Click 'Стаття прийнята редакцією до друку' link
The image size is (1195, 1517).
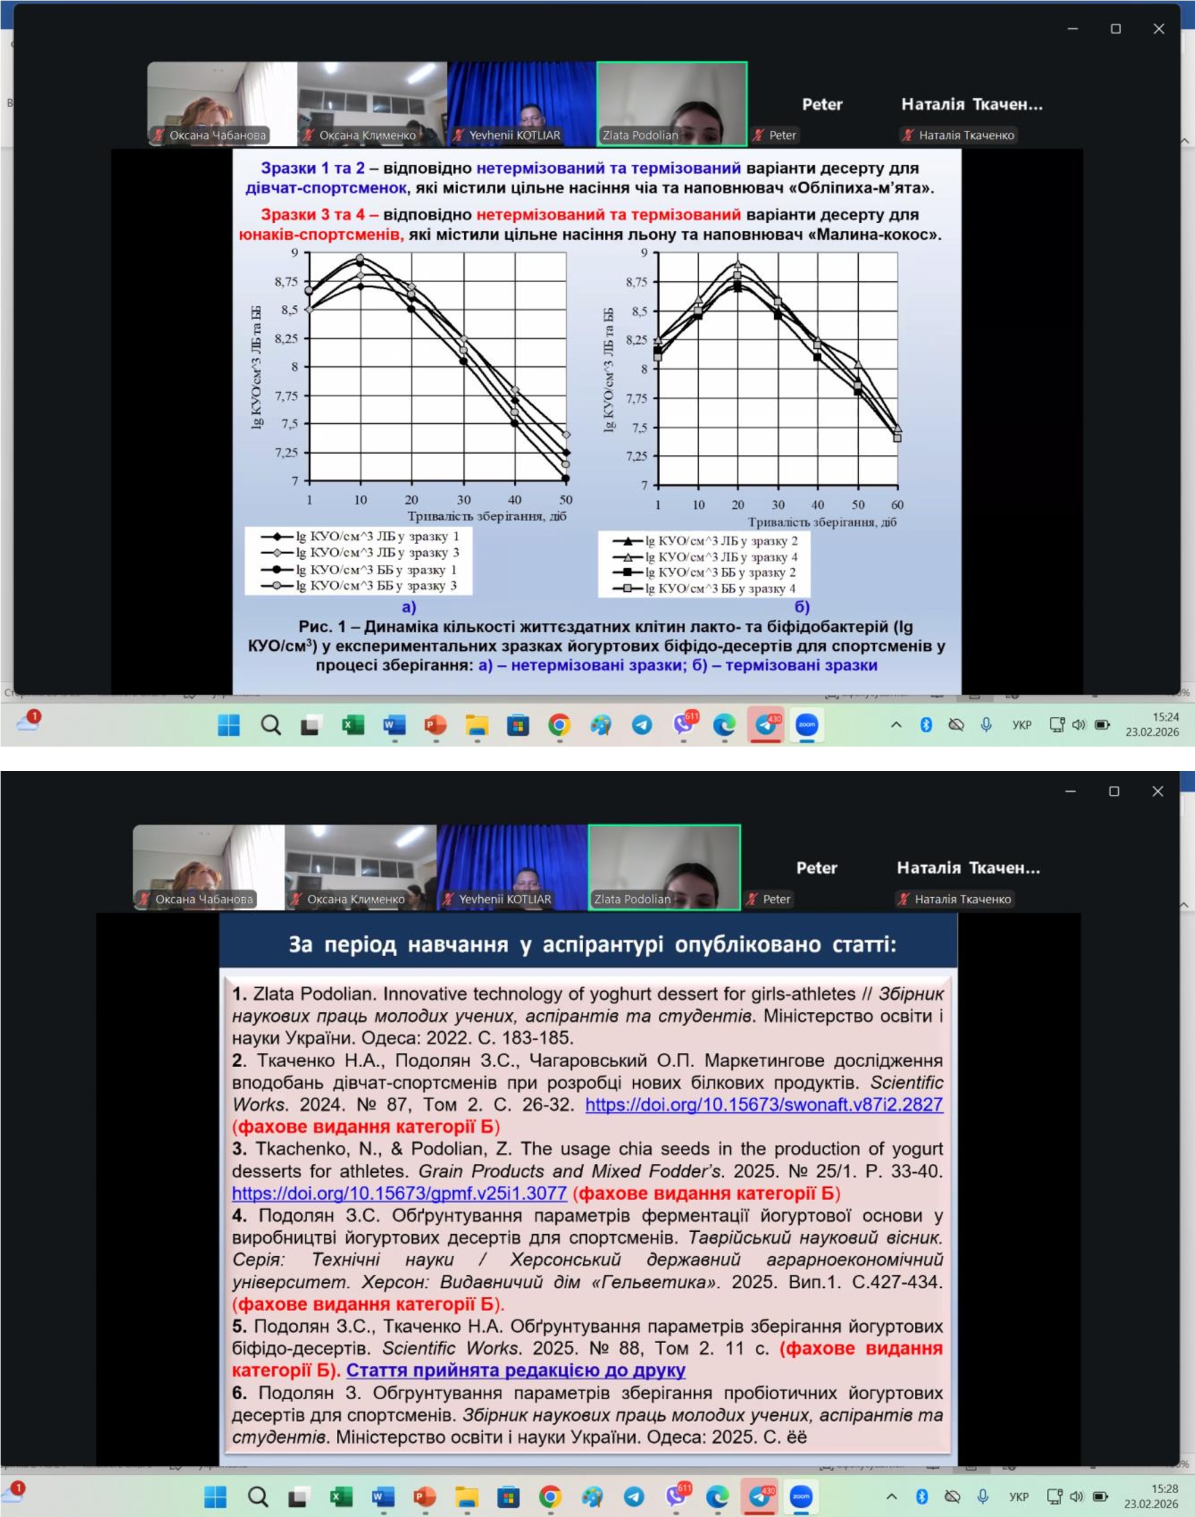515,1370
